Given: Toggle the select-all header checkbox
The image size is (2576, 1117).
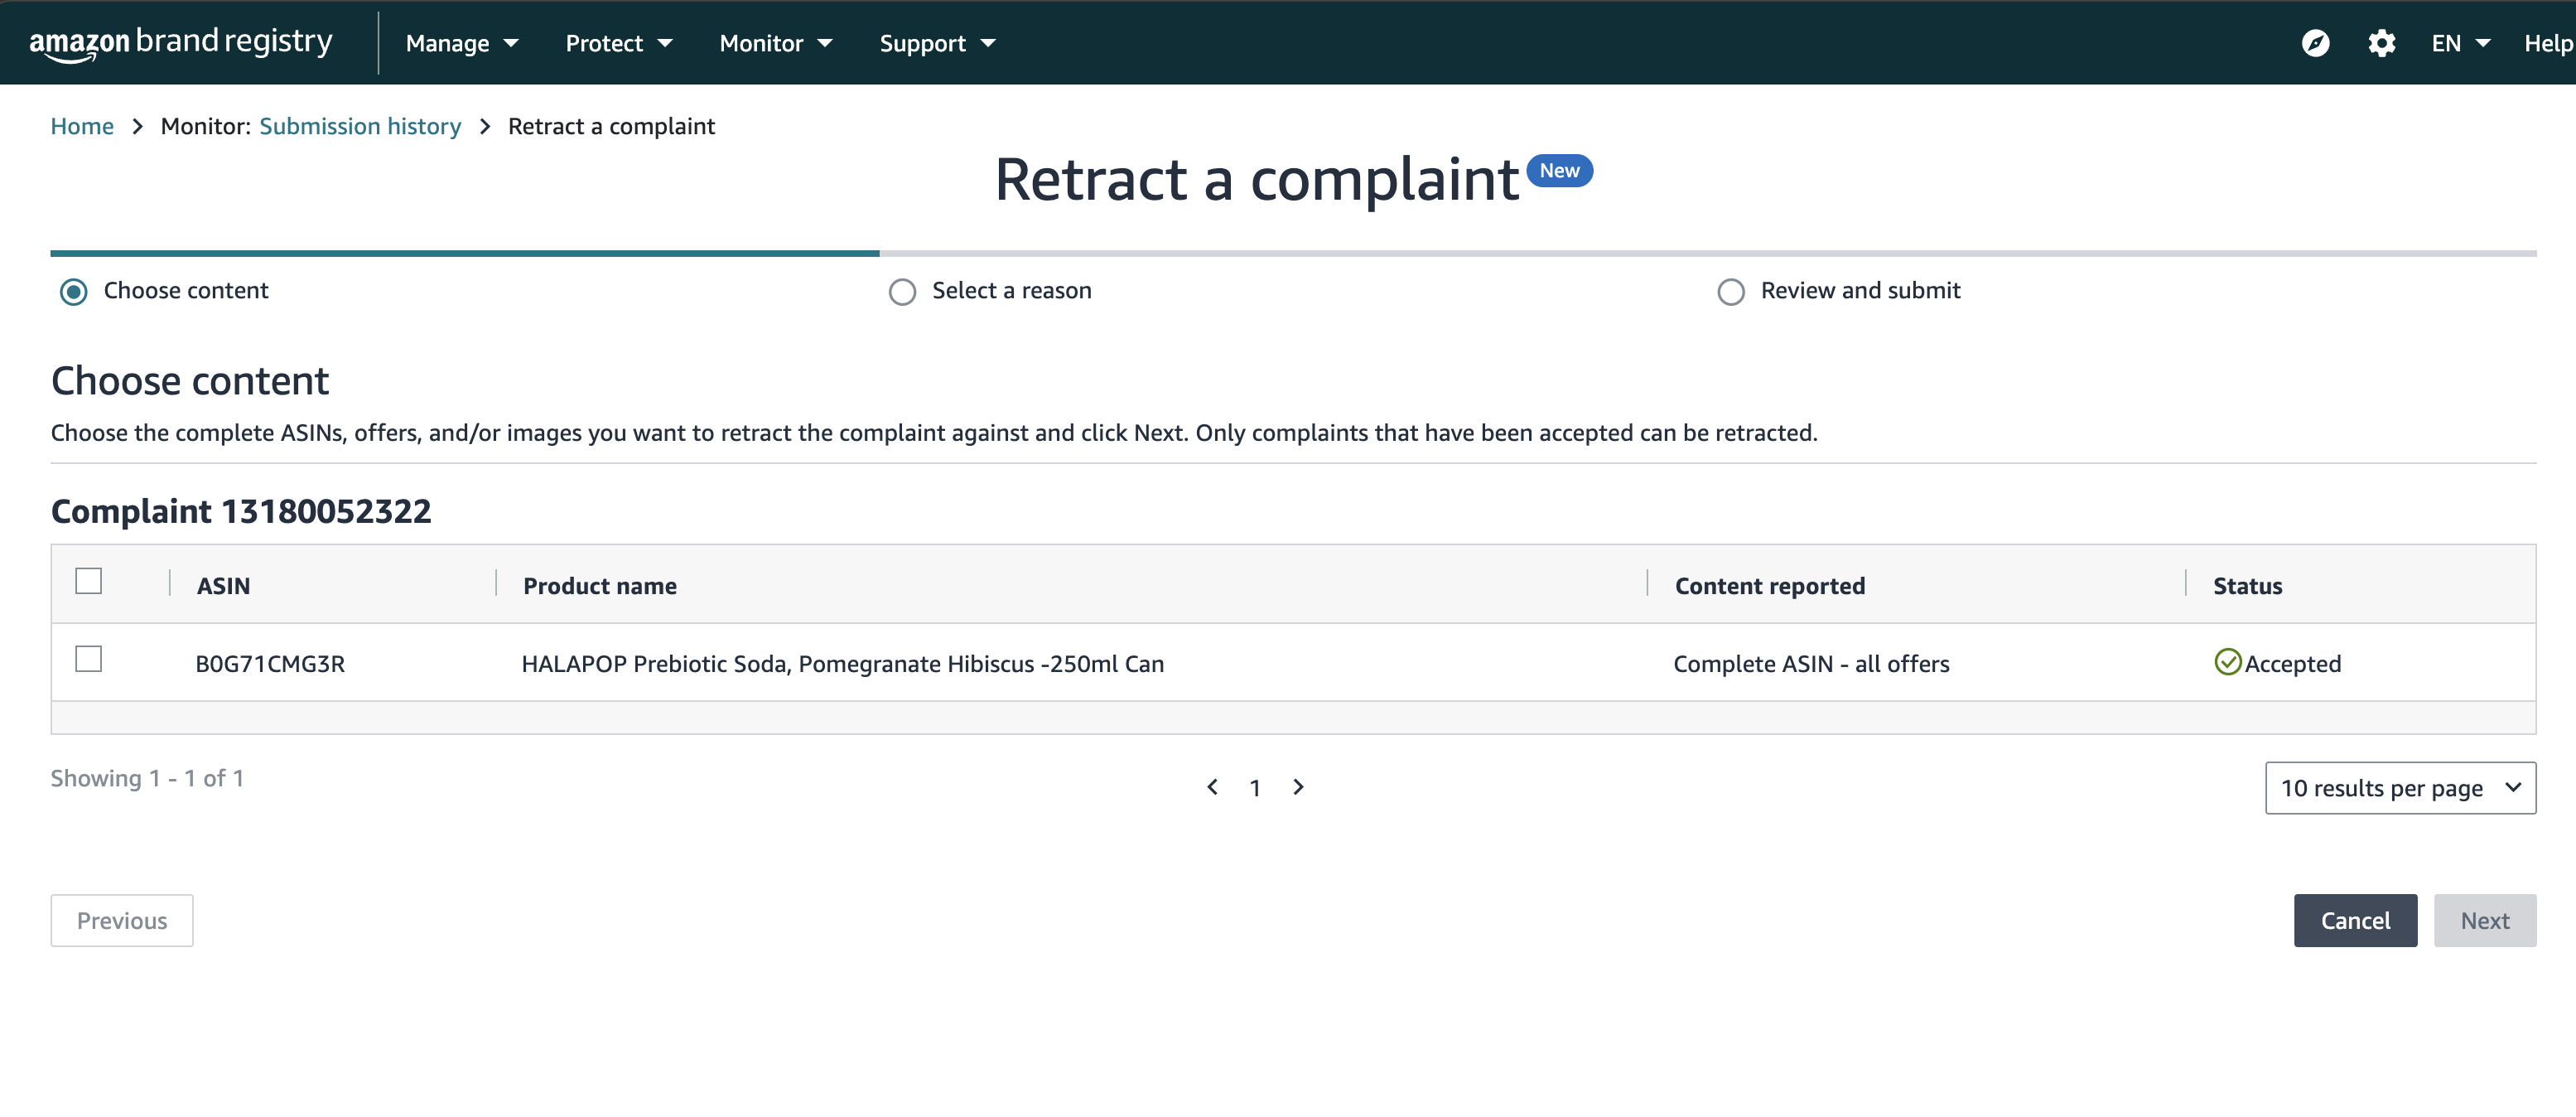Looking at the screenshot, I should (89, 581).
